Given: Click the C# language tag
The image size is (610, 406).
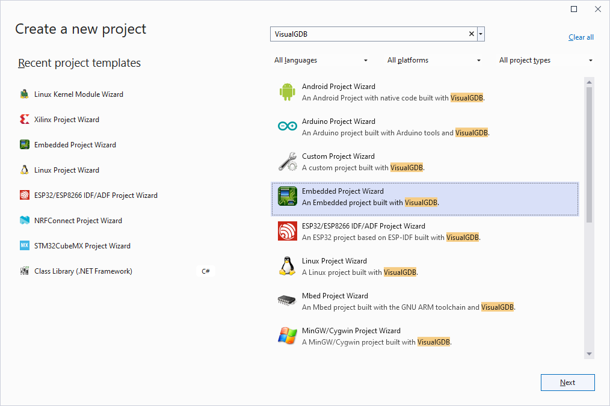Looking at the screenshot, I should (206, 271).
